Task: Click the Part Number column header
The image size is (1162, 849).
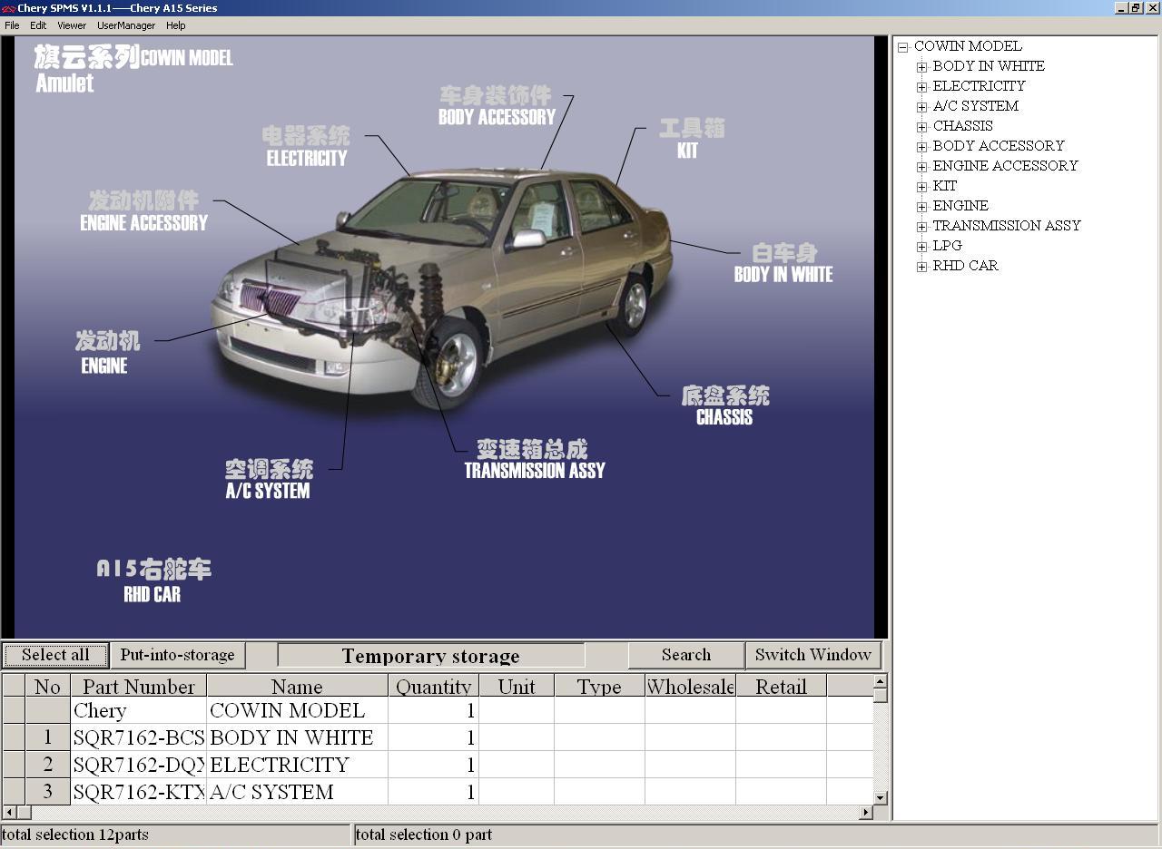Action: tap(139, 686)
